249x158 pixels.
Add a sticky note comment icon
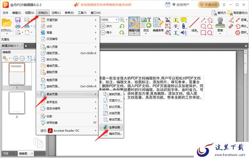click(x=183, y=20)
